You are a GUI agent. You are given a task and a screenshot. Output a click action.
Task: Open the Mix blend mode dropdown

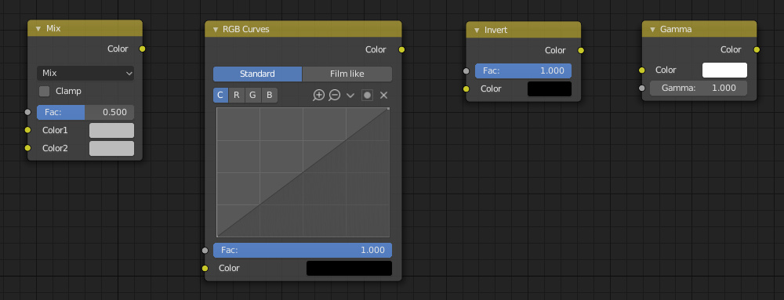coord(85,73)
